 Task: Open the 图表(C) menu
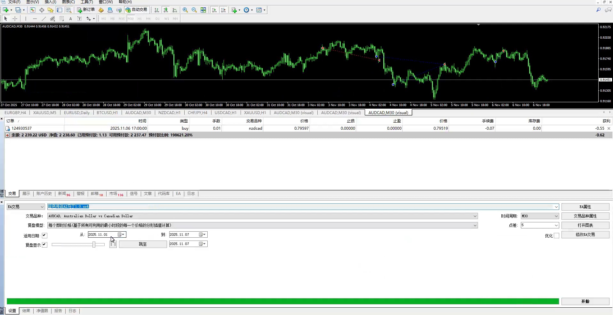[68, 2]
